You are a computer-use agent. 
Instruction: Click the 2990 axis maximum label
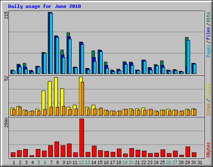pos(6,122)
